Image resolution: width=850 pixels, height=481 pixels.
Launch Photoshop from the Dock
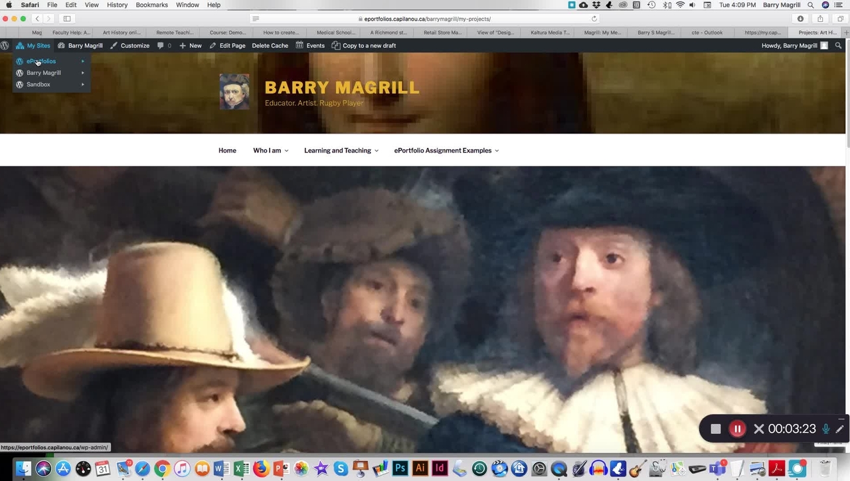click(400, 468)
